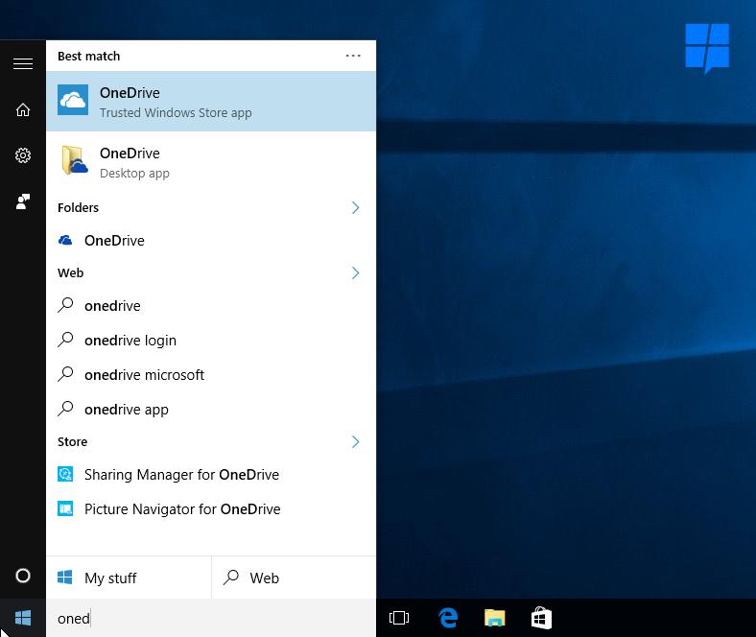The image size is (756, 637).
Task: Click the OneDrive cloud icon in best match
Action: [x=73, y=100]
